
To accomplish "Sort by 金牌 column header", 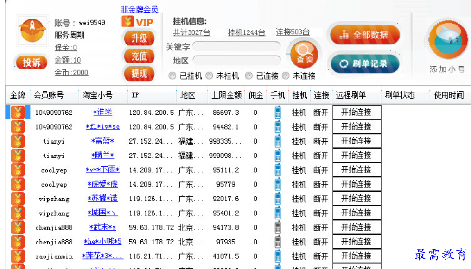I will pyautogui.click(x=18, y=95).
